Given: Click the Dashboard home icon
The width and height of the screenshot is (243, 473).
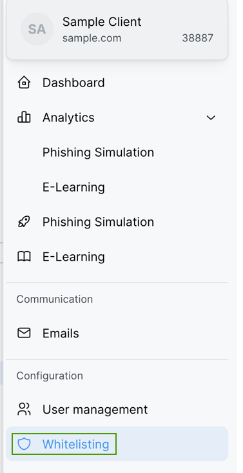Looking at the screenshot, I should point(24,83).
